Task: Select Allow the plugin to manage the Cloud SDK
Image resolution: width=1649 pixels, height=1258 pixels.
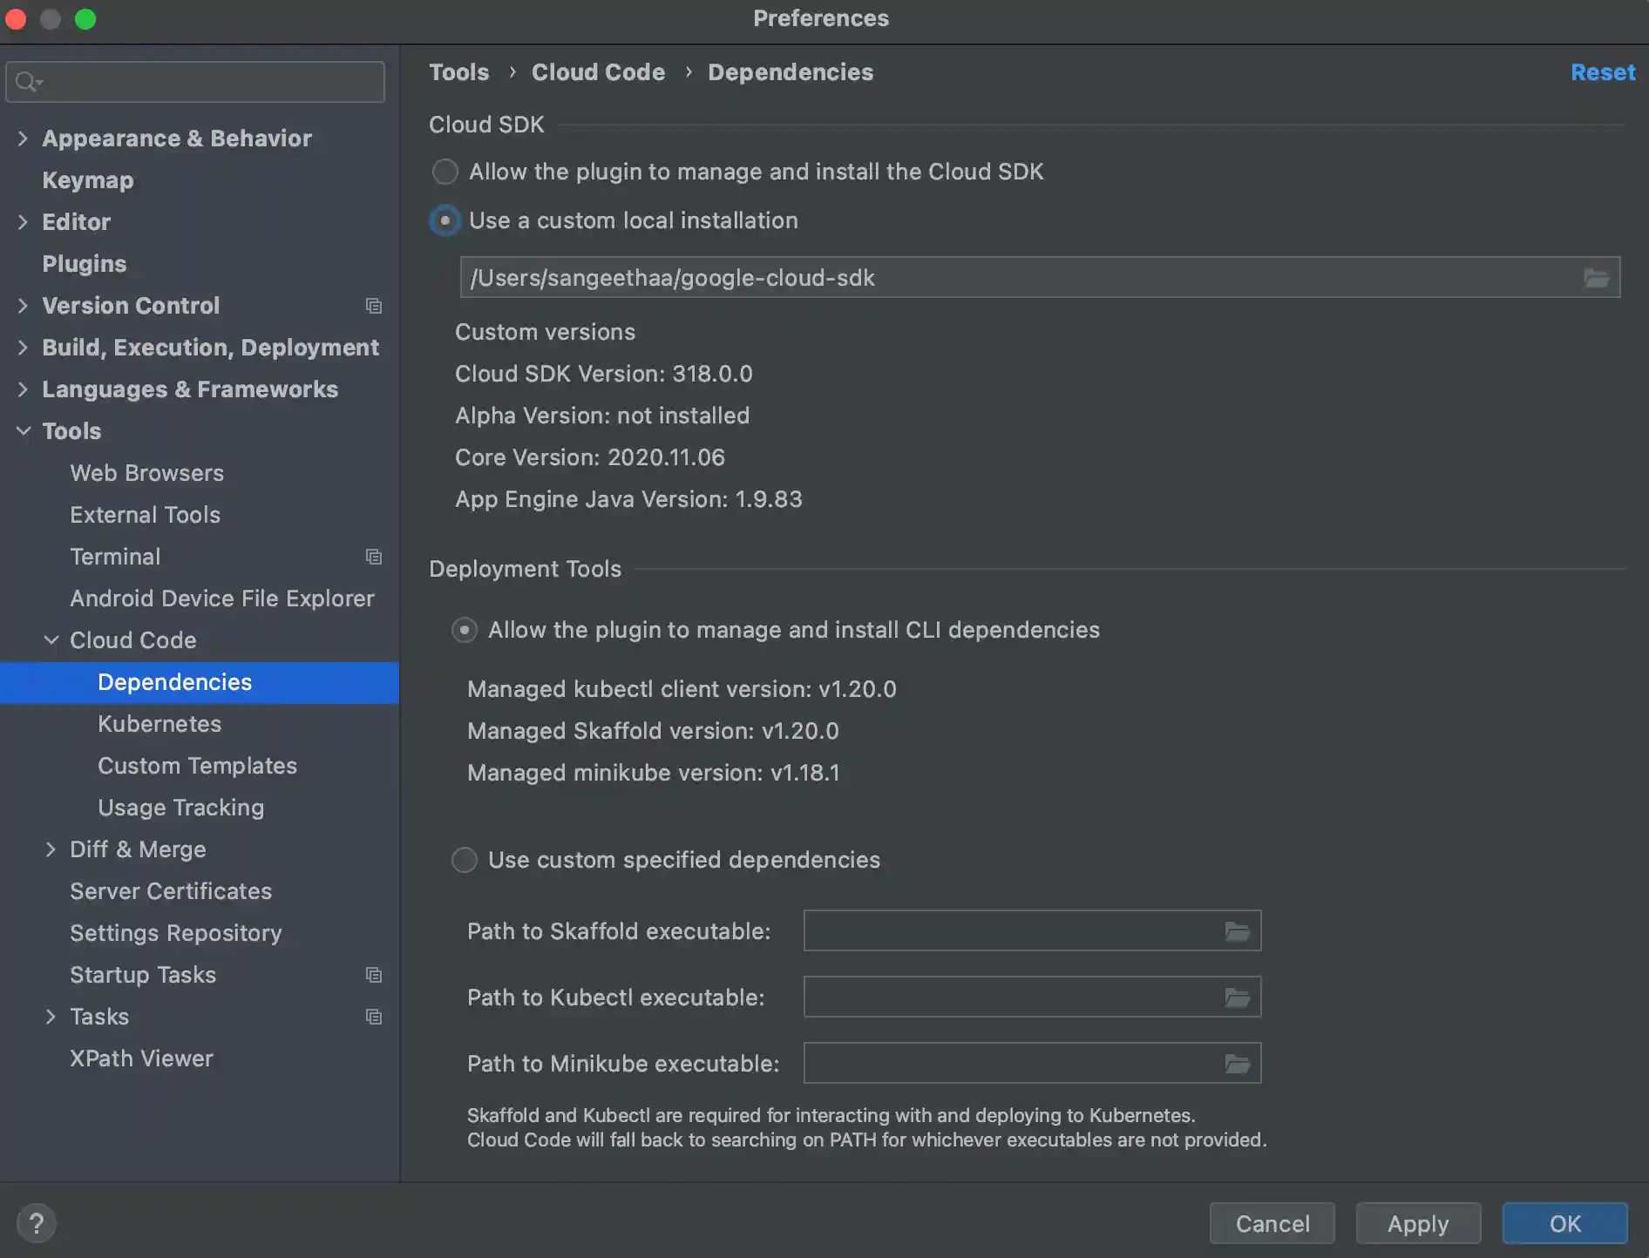Action: (x=445, y=172)
